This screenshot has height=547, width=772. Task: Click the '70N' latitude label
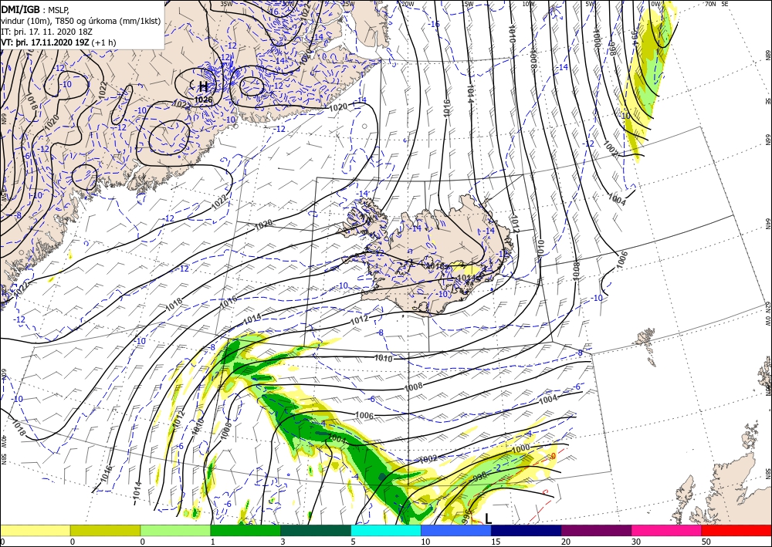tap(710, 4)
